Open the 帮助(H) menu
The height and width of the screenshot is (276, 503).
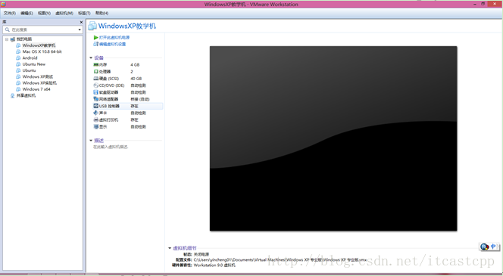pos(102,13)
